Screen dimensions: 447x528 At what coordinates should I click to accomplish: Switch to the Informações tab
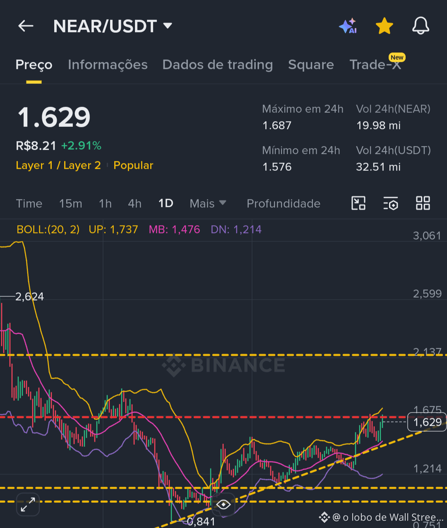point(108,65)
